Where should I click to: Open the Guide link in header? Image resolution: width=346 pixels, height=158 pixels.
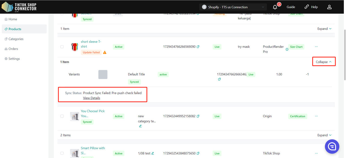(291, 7)
